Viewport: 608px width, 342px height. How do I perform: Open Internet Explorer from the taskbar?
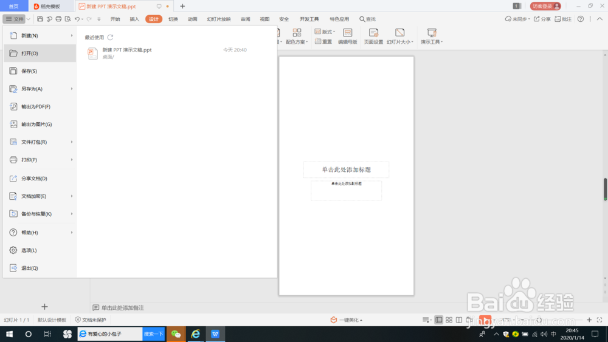196,334
